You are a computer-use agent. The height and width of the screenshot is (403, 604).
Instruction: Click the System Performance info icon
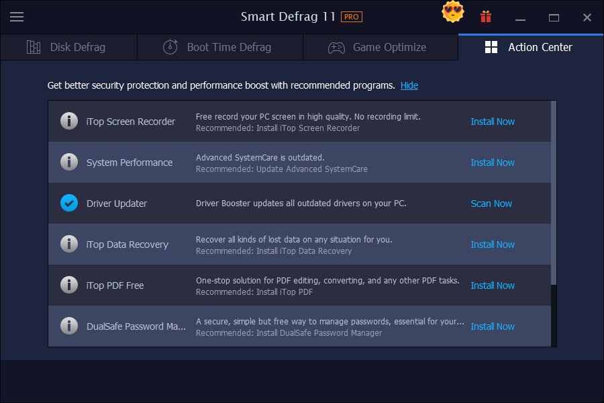pos(69,163)
